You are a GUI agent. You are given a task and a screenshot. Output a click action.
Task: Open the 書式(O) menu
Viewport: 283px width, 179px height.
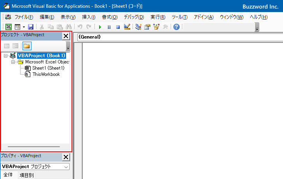pos(110,17)
